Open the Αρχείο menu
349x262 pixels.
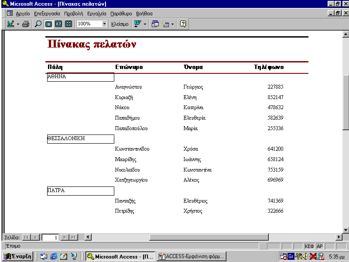[23, 14]
